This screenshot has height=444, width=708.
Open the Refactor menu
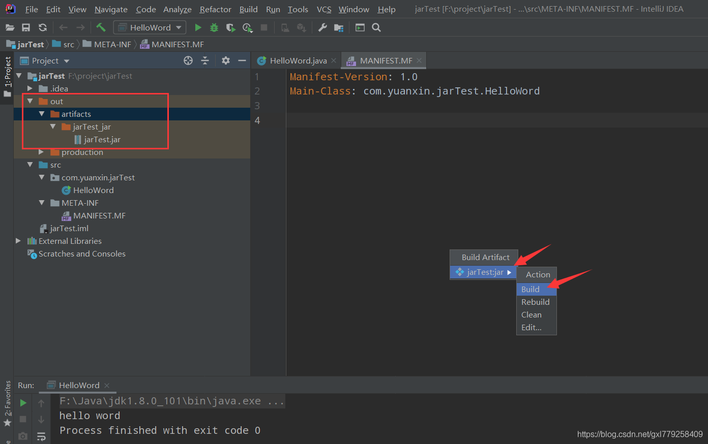coord(215,9)
